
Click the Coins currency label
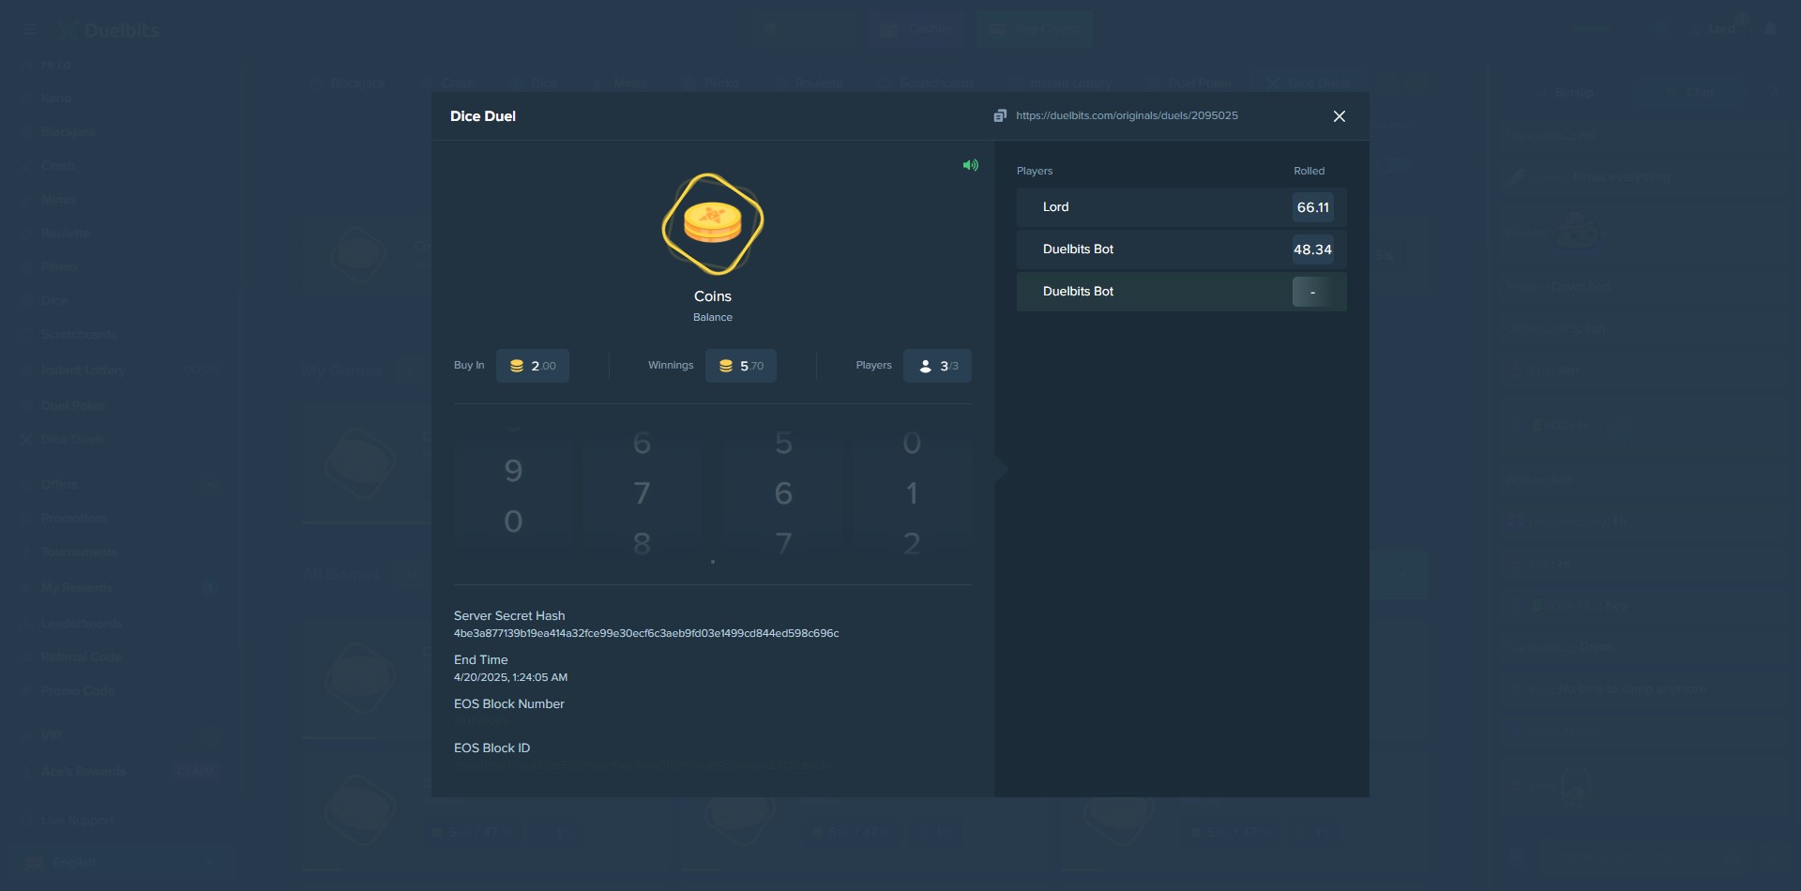(x=713, y=296)
